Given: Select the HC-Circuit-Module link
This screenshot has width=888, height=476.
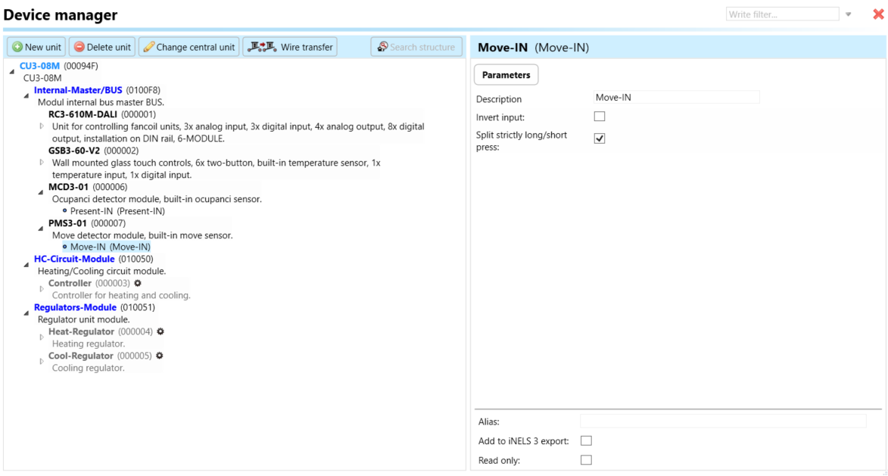Looking at the screenshot, I should (x=74, y=259).
